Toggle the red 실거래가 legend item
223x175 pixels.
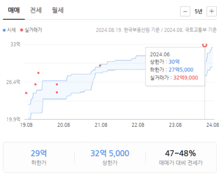[x=31, y=30]
